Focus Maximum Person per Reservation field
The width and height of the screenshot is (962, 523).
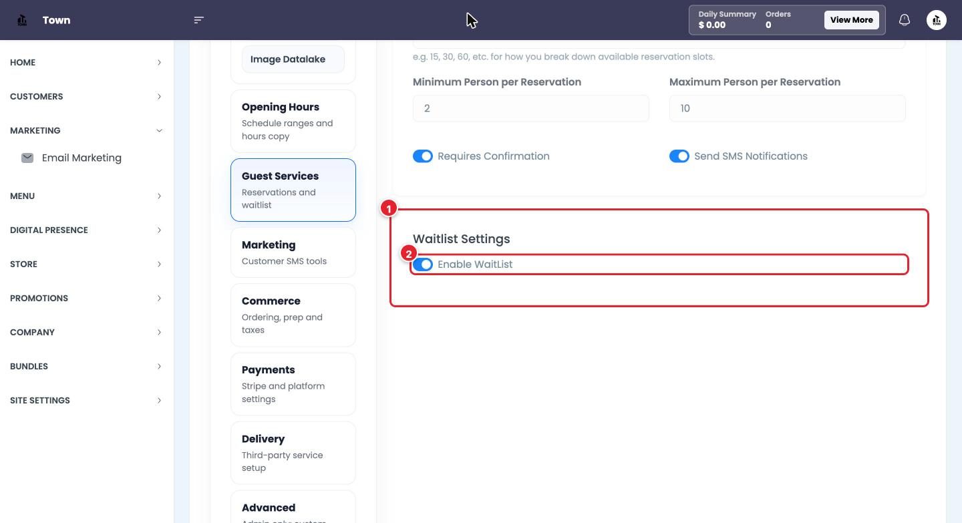point(788,108)
